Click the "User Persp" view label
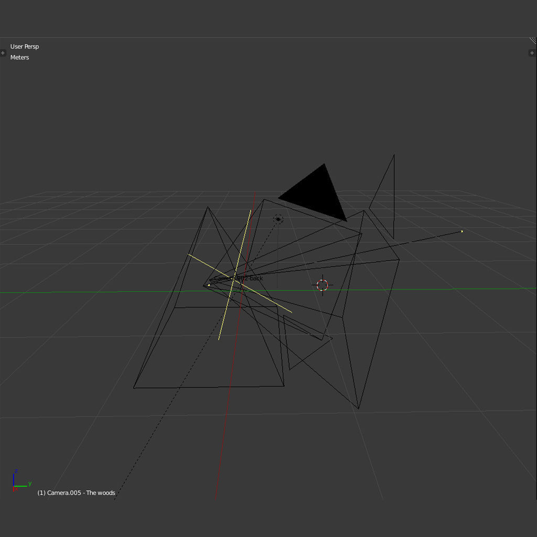Viewport: 537px width, 537px height. [25, 47]
